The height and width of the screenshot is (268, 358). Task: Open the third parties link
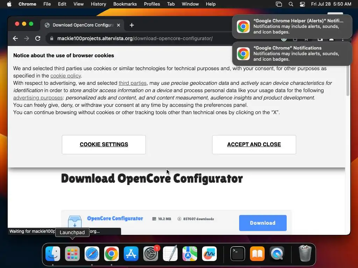(x=133, y=83)
